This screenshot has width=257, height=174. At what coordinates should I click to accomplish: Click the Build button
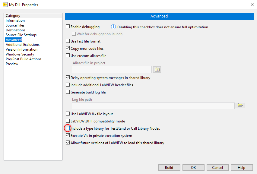[x=169, y=167]
